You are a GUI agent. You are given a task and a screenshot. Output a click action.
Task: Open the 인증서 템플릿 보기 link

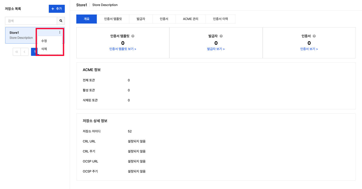(x=123, y=49)
